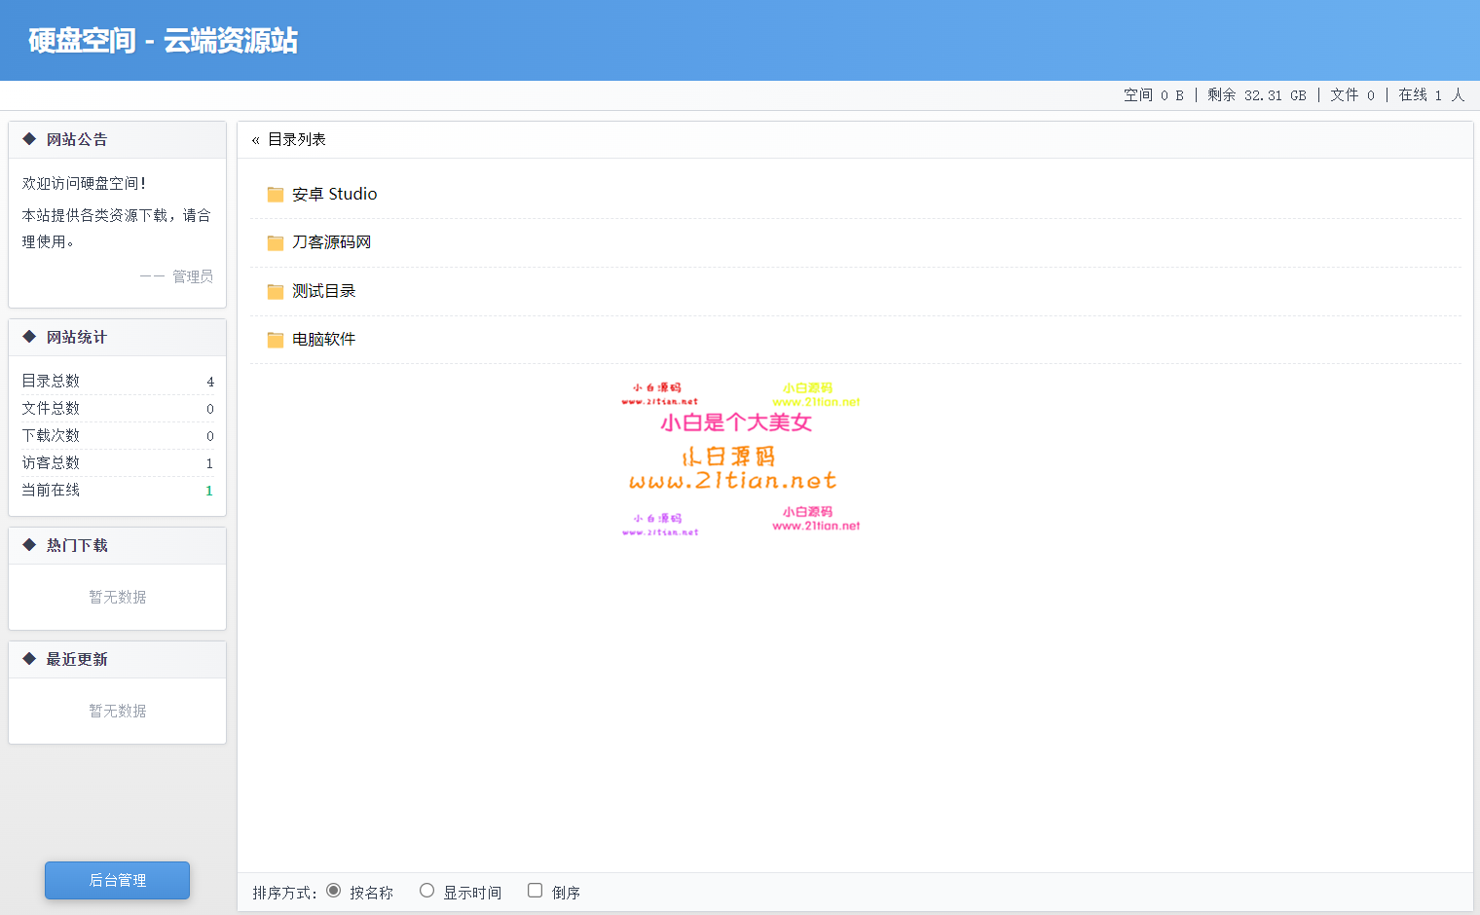1480x915 pixels.
Task: Click the 目录列表 header tab
Action: pyautogui.click(x=297, y=138)
